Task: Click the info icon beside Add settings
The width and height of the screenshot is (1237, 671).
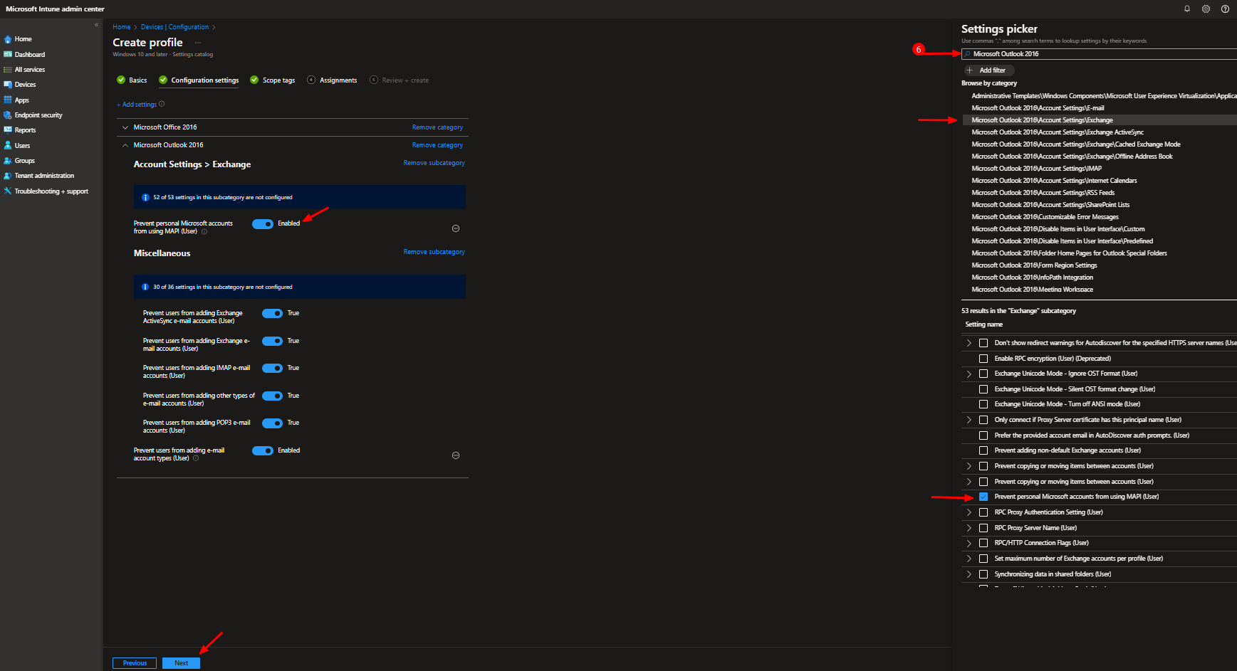Action: (162, 104)
